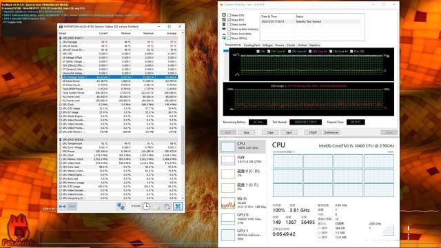Enable Stress system memory checkbox
The height and width of the screenshot is (248, 441).
229,29
